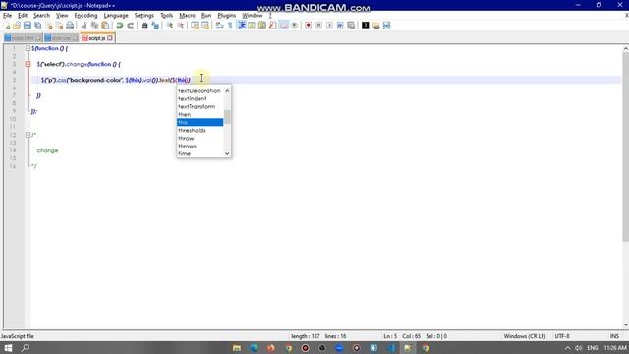The image size is (629, 354).
Task: Select highlighted 'this' autocomplete entry
Action: [200, 122]
